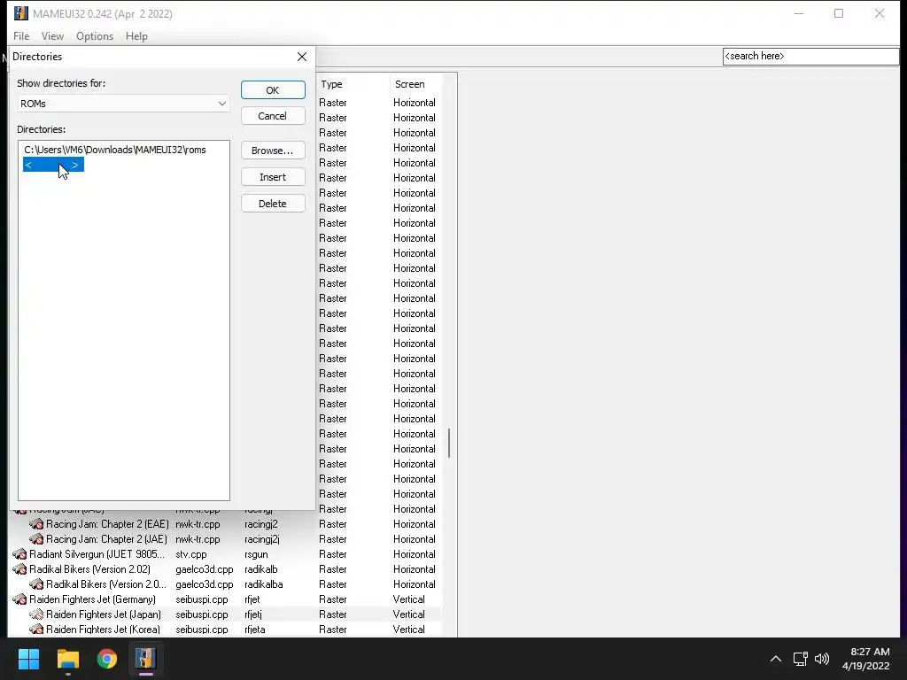
Task: Click icon of Raiden Fighters Jet (Japan)
Action: pyautogui.click(x=36, y=614)
